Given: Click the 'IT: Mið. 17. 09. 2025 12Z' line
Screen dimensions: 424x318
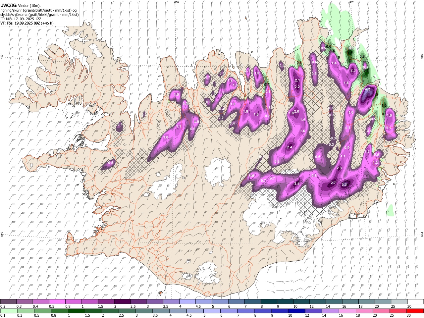Looking at the screenshot, I should pos(21,19).
